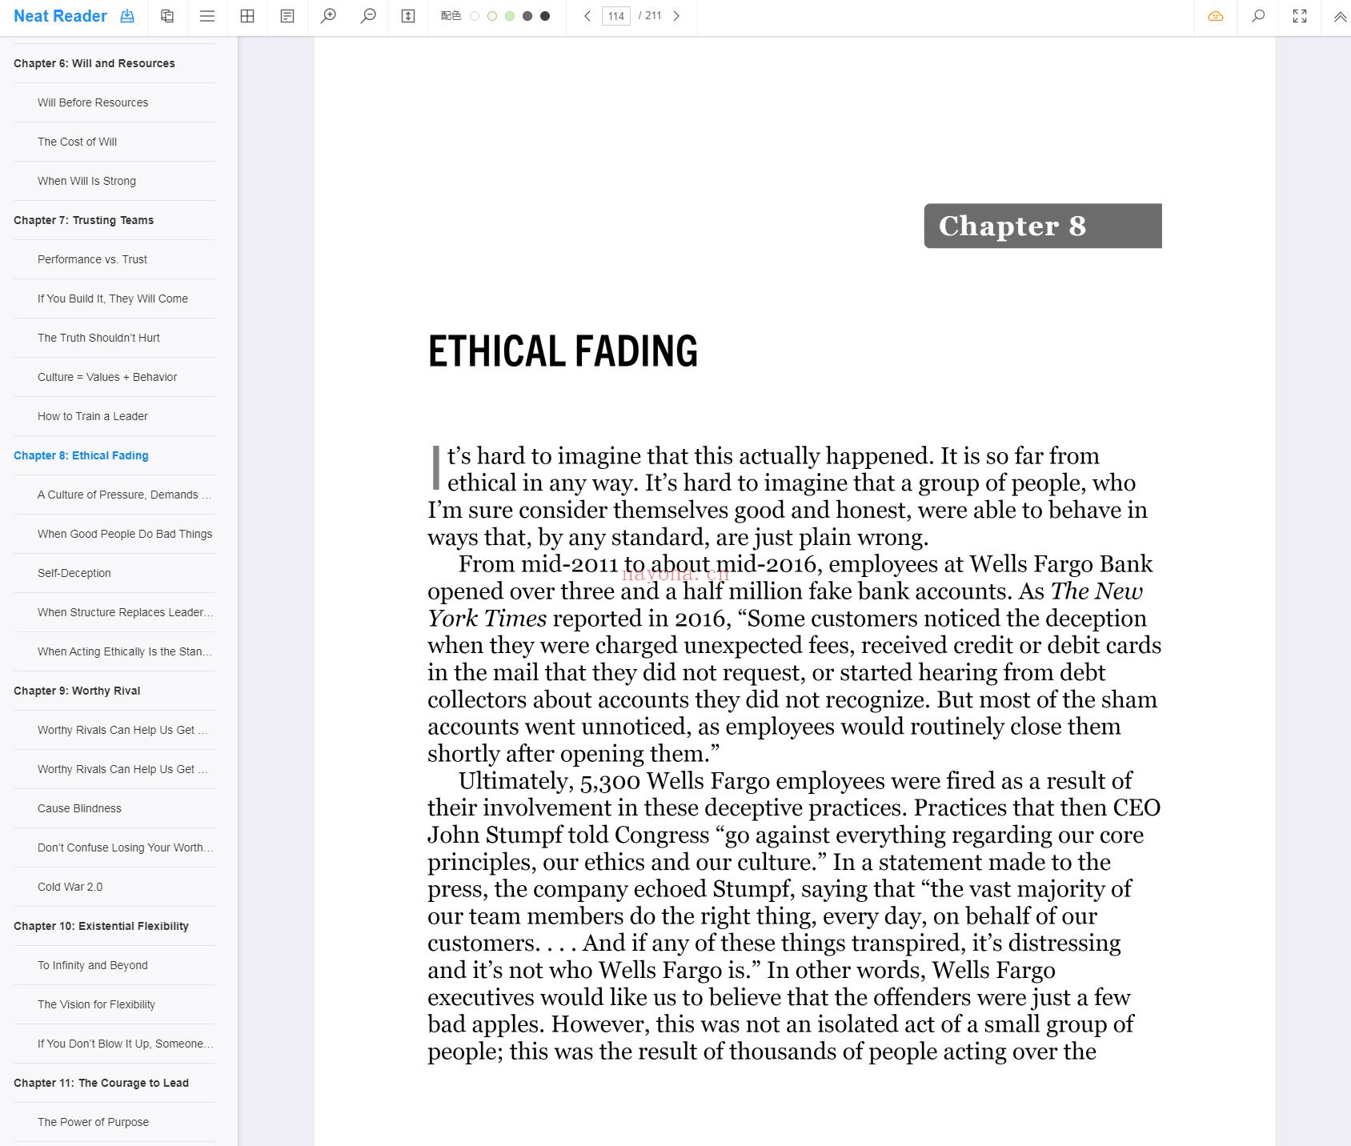Open section If You Build It, They Will Come
The height and width of the screenshot is (1146, 1351).
113,299
